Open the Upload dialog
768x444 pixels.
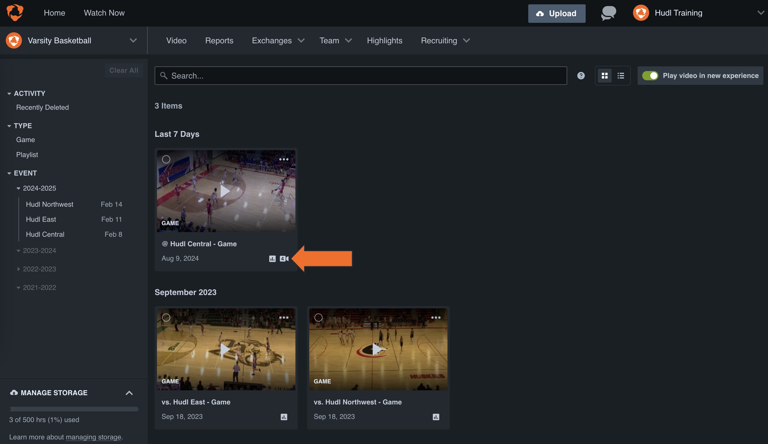[557, 13]
